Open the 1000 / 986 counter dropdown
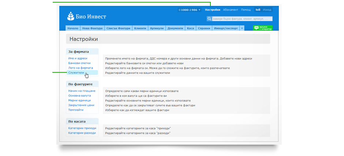This screenshot has width=344, height=156. 190,10
